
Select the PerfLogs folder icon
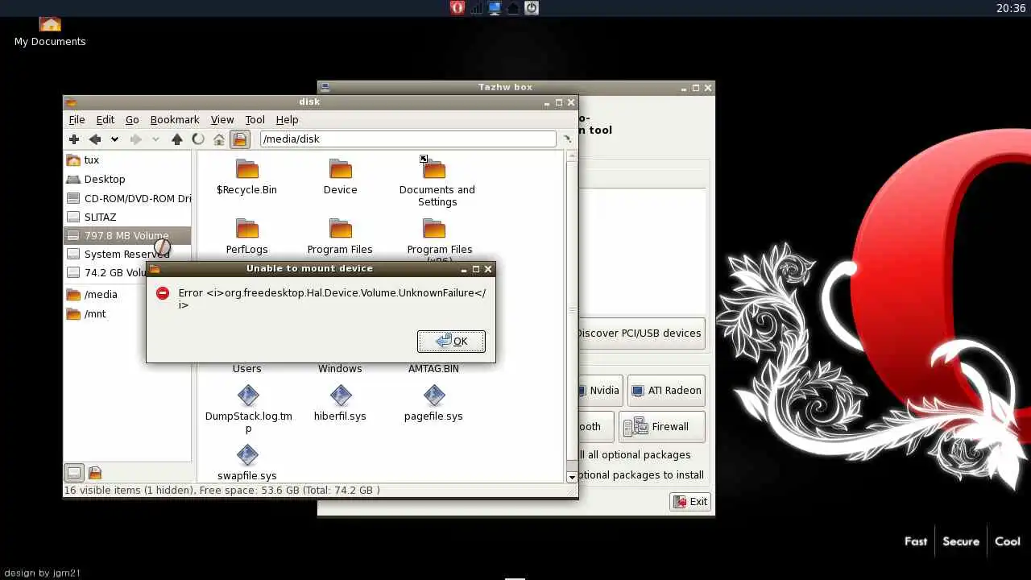(246, 228)
